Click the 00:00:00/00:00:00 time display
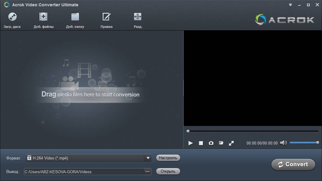Screen dimensions: 322x181 [x=262, y=143]
